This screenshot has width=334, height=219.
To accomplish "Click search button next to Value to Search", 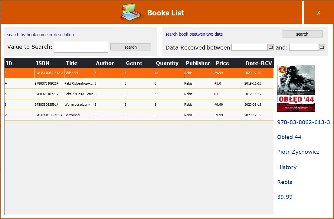I will click(x=130, y=47).
